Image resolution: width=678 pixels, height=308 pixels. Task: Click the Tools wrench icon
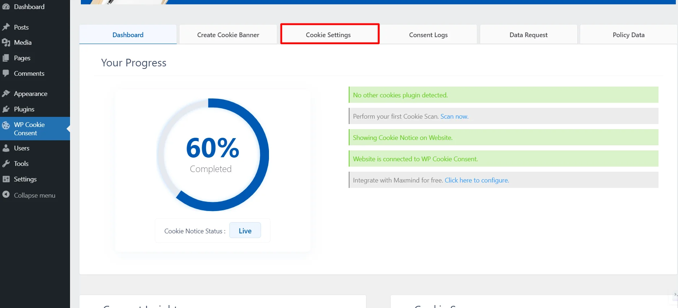(x=6, y=164)
